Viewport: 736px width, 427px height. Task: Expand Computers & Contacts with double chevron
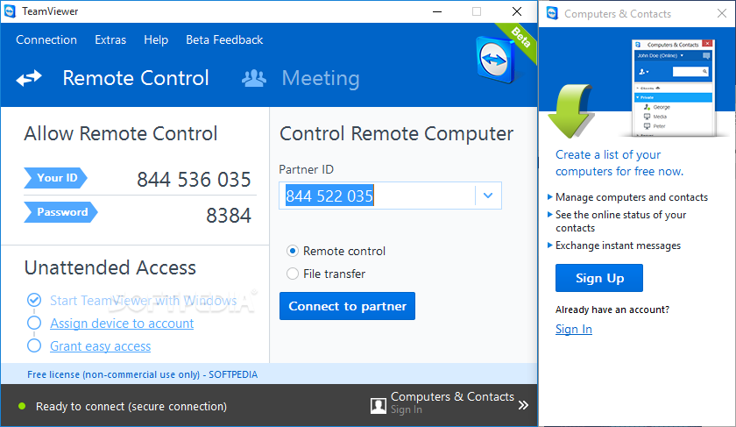click(x=523, y=405)
